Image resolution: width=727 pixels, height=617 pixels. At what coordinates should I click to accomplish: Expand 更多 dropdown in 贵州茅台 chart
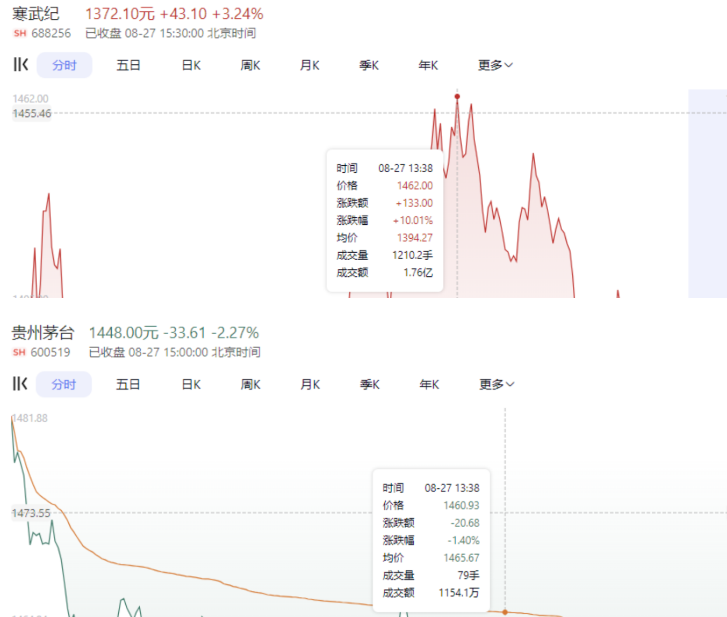[x=496, y=385]
